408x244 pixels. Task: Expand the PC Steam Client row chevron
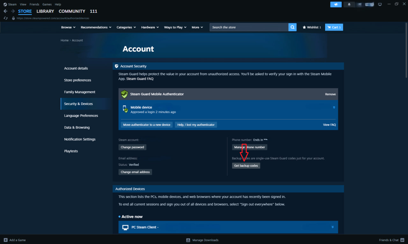pyautogui.click(x=332, y=227)
